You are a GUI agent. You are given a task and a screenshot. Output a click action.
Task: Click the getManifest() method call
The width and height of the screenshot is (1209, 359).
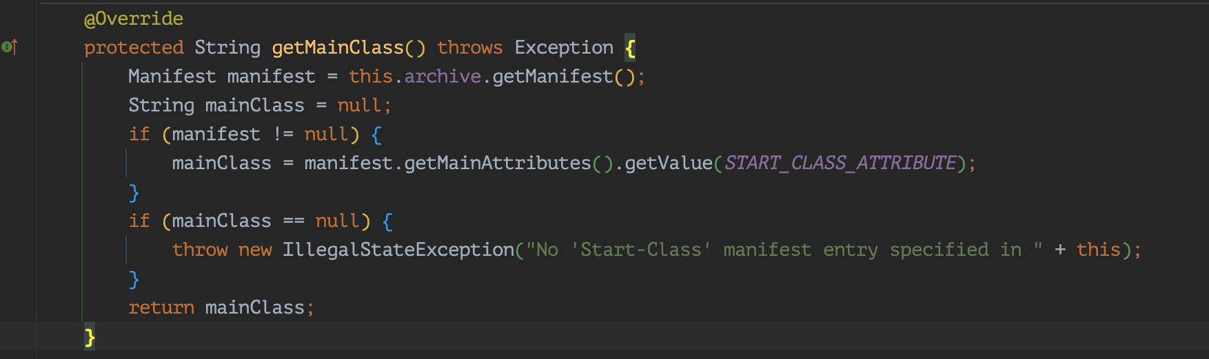coord(564,76)
